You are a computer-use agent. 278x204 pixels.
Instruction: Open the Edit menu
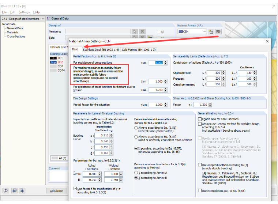point(12,12)
